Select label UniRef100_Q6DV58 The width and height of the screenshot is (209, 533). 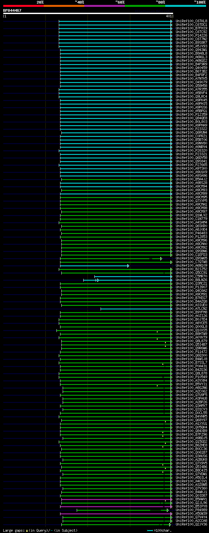[191, 158]
